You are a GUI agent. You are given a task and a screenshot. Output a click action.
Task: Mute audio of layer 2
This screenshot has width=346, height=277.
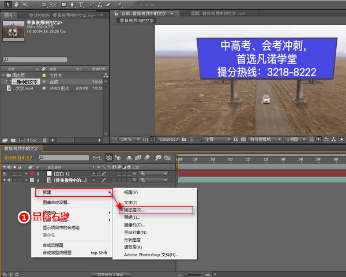click(x=9, y=180)
